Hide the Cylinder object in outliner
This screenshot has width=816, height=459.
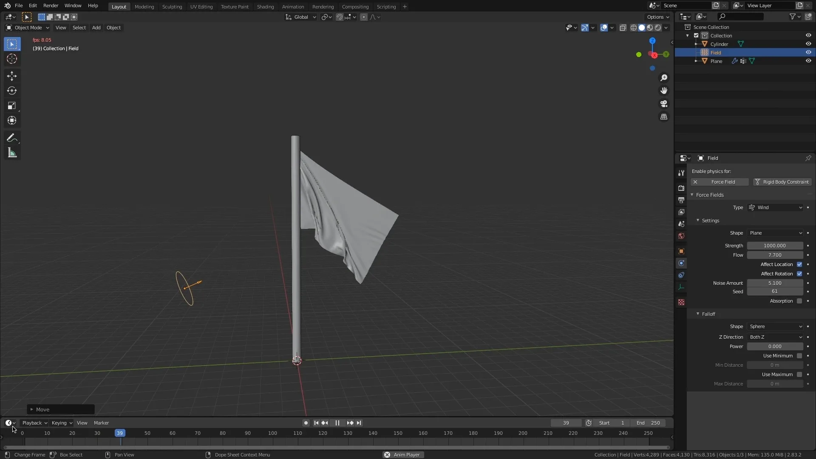click(x=808, y=43)
